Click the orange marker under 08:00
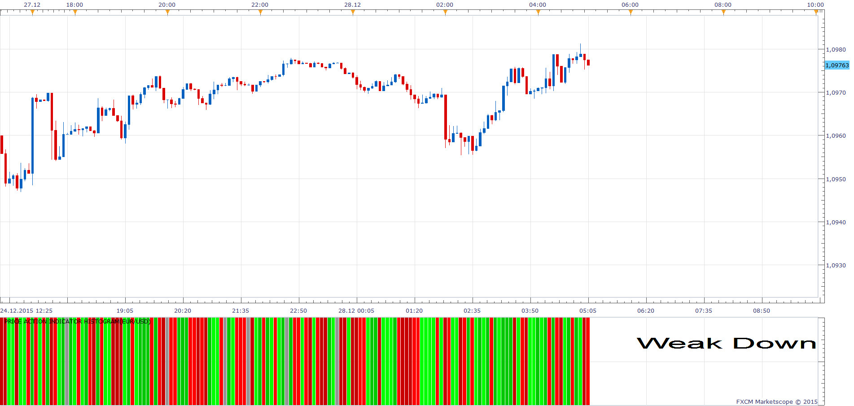The width and height of the screenshot is (854, 406). 723,12
